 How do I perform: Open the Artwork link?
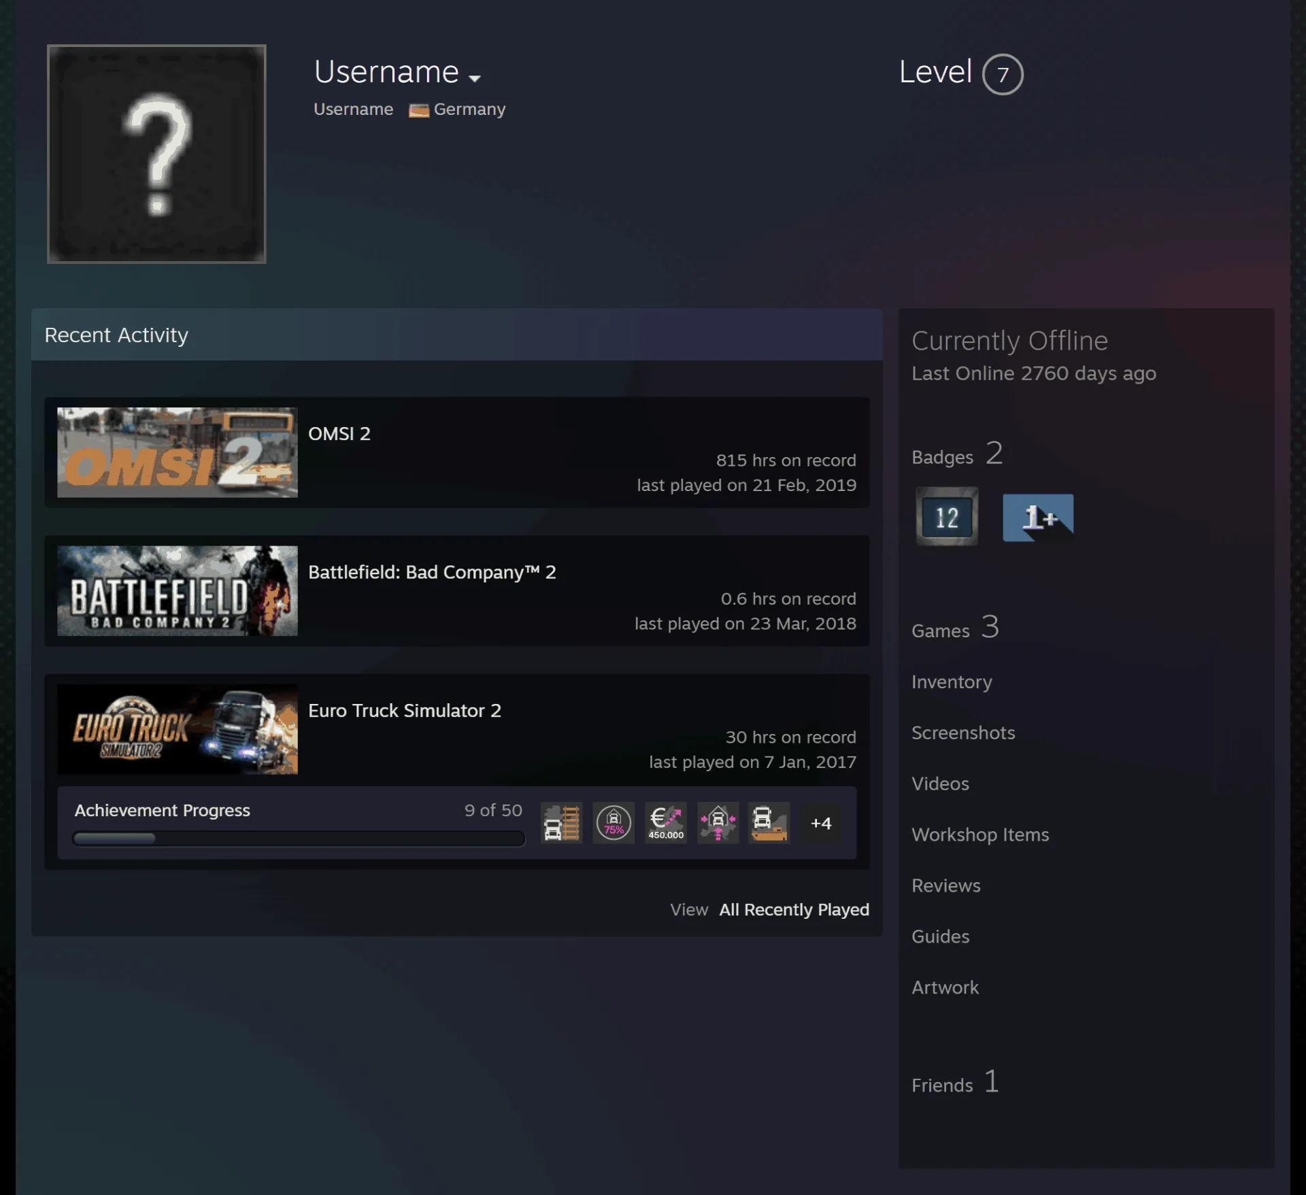coord(945,988)
